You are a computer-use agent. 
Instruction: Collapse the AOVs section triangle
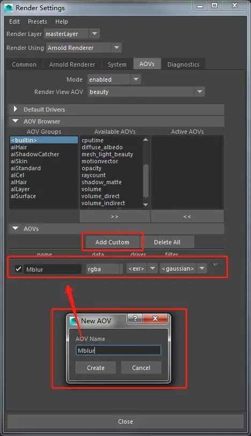pyautogui.click(x=16, y=229)
